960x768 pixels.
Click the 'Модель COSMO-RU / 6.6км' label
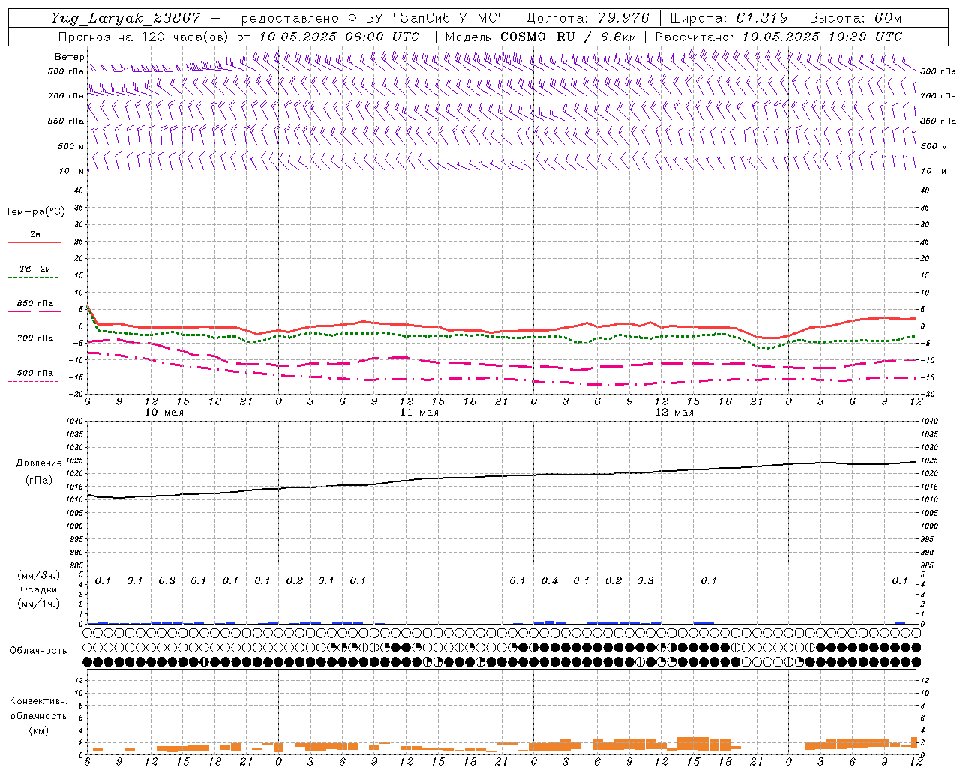[540, 37]
